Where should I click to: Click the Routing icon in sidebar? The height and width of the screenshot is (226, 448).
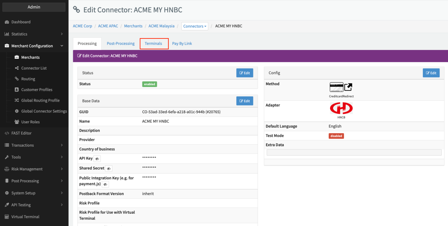tap(17, 79)
